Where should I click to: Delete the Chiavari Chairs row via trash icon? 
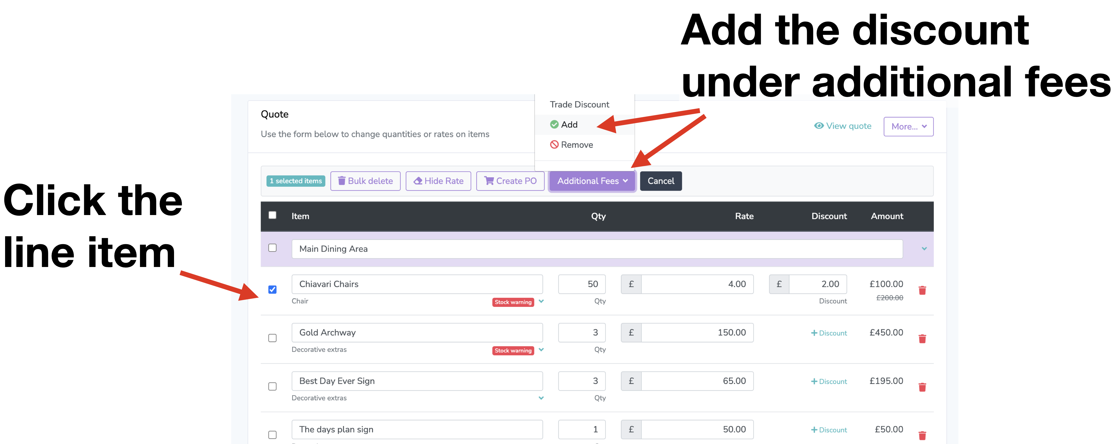click(922, 290)
